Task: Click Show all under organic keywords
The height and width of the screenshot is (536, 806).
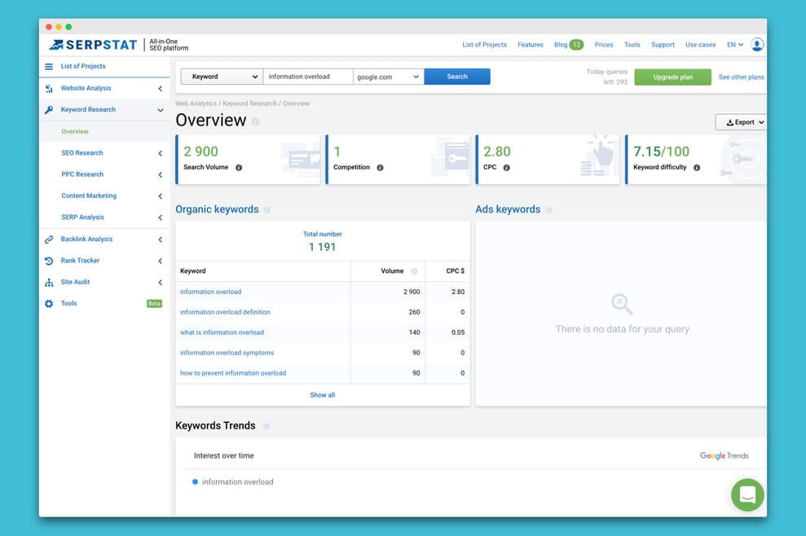Action: pos(322,395)
